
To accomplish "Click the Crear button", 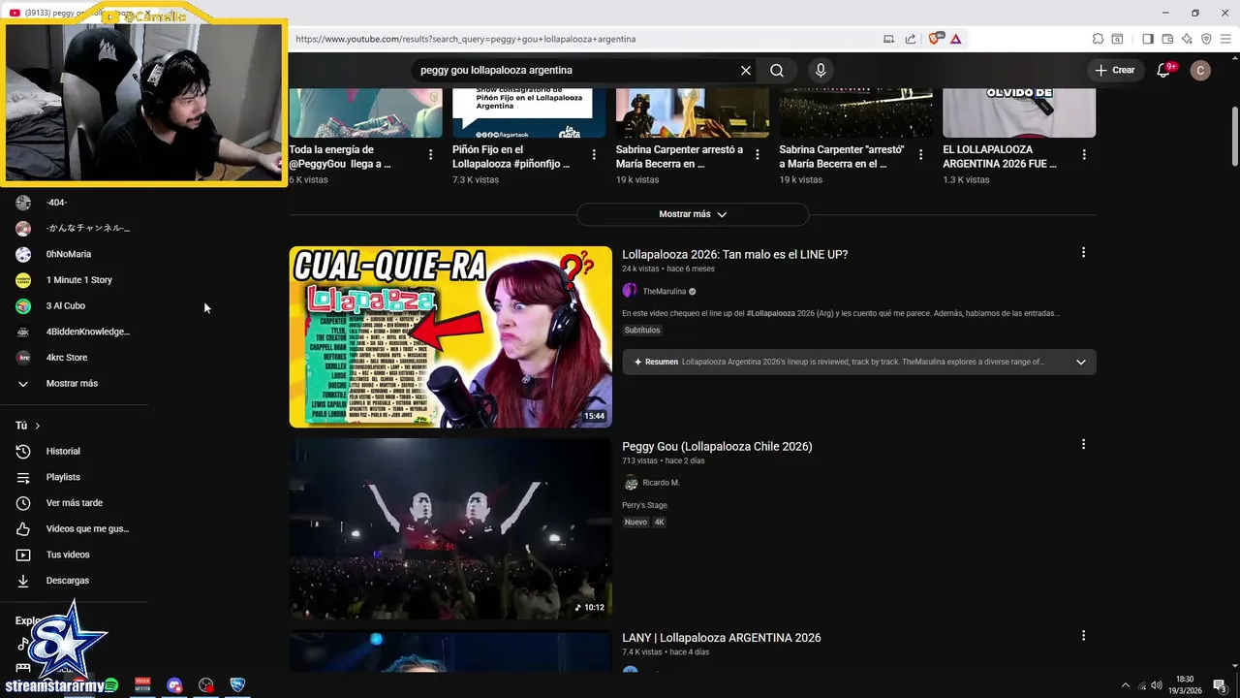I will [1114, 70].
